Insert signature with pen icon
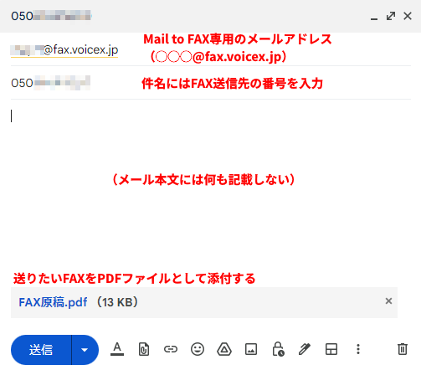This screenshot has height=370, width=421. [x=305, y=349]
